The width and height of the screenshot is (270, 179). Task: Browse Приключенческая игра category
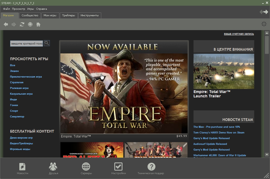pyautogui.click(x=26, y=76)
